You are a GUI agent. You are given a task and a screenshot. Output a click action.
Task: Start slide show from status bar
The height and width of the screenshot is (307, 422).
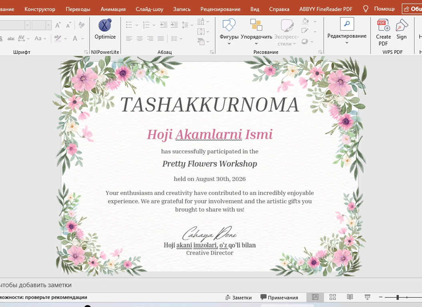[368, 297]
